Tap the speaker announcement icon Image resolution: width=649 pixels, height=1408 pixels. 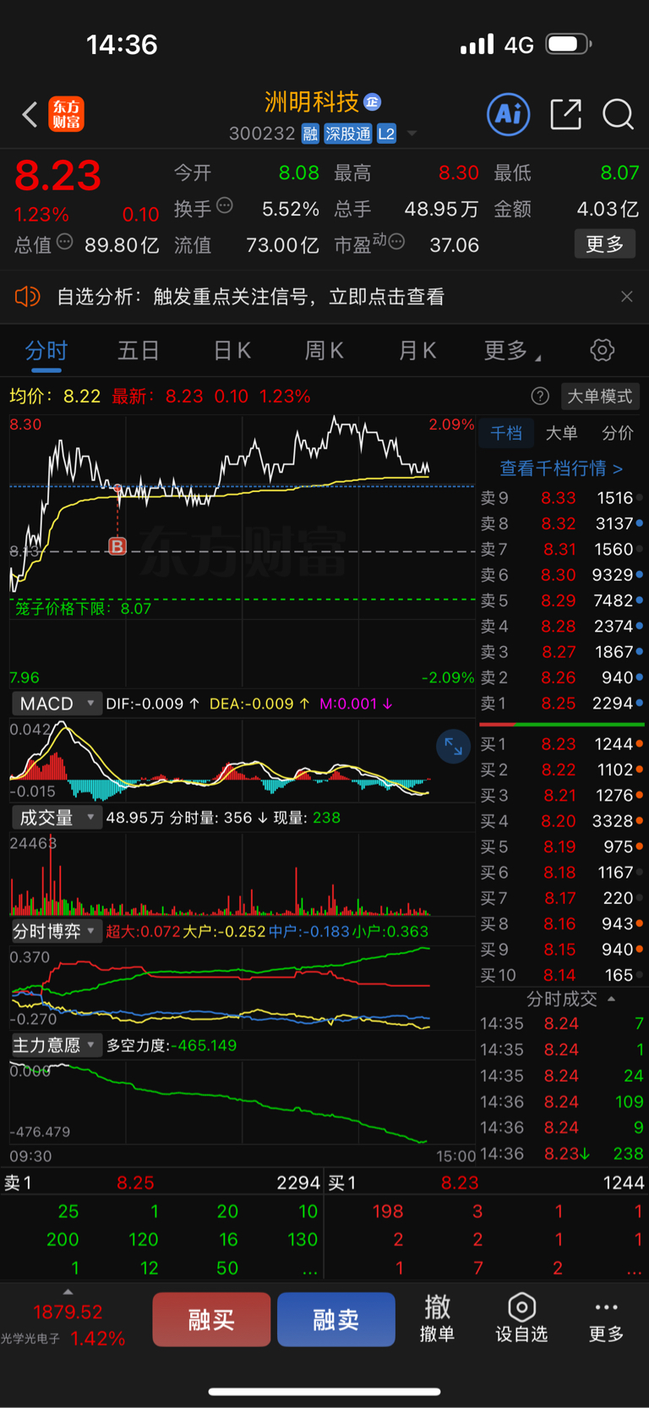tap(27, 296)
